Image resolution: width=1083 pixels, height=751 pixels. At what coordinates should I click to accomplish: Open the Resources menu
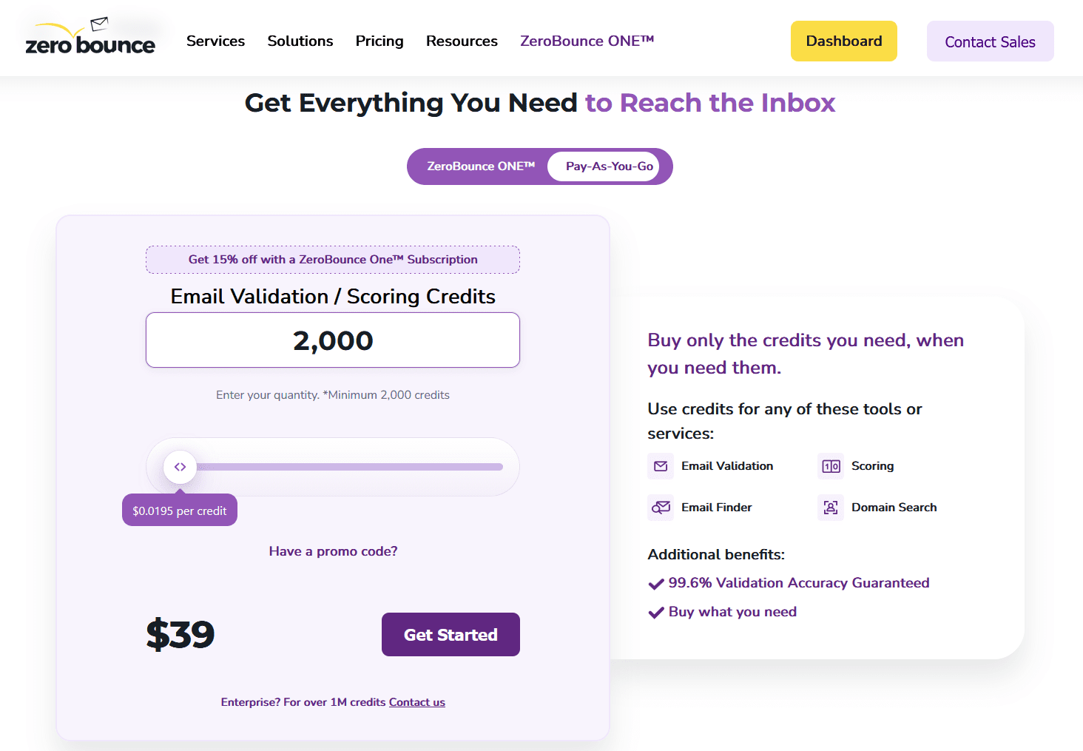pos(462,41)
